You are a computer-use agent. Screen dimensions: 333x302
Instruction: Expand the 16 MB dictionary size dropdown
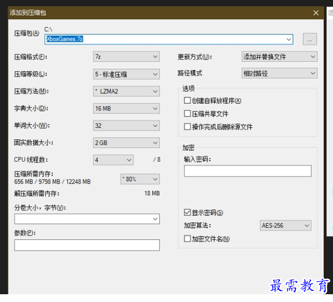tap(126, 109)
